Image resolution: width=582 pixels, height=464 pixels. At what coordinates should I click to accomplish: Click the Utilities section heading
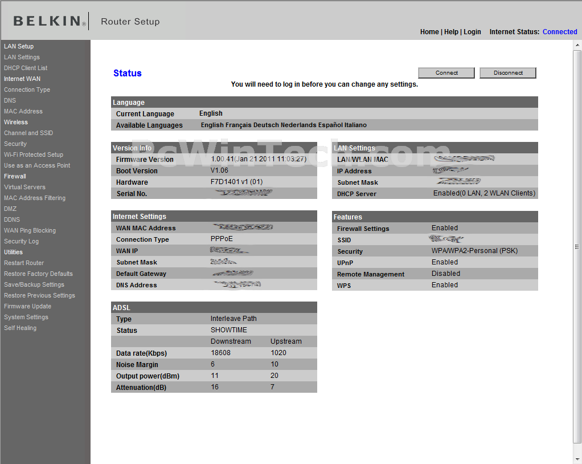pyautogui.click(x=13, y=253)
